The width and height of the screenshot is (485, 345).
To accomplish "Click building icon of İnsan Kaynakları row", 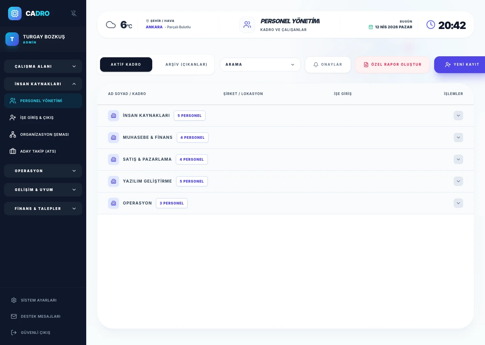I will click(x=114, y=116).
